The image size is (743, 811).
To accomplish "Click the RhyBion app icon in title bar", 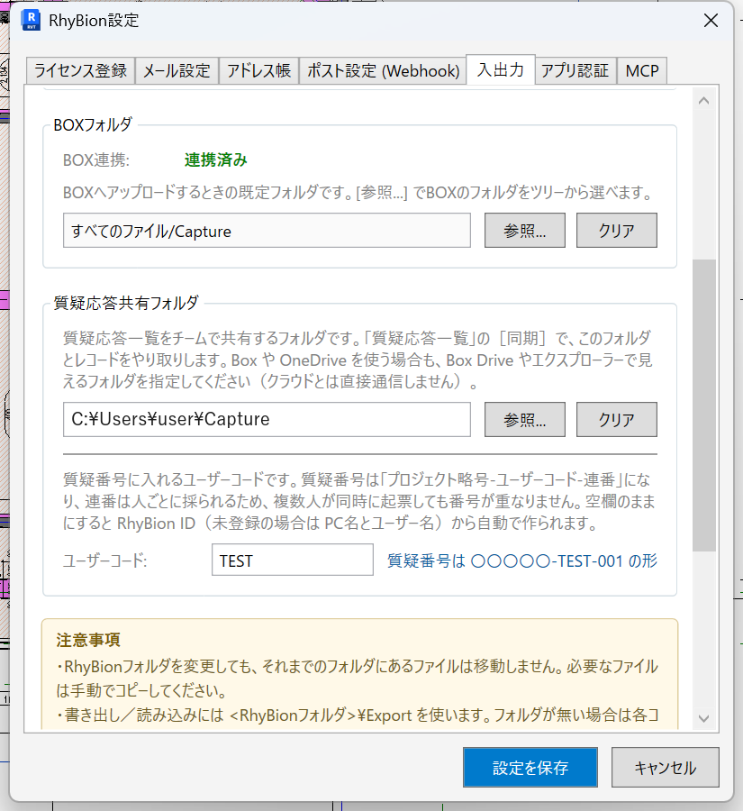I will click(31, 20).
